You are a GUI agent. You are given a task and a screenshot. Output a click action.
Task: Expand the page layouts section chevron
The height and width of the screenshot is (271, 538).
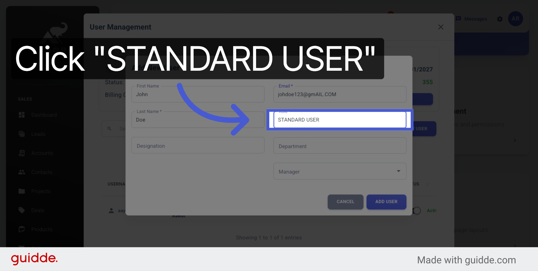pyautogui.click(x=515, y=246)
